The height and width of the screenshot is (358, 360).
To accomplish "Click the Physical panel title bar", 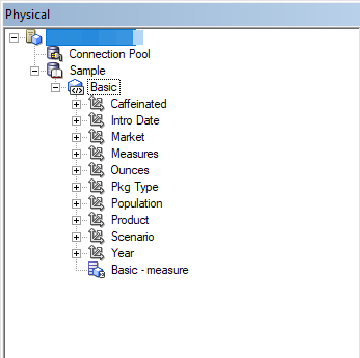I will click(x=180, y=14).
